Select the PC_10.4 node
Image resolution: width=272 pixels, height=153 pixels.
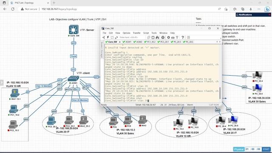(x=178, y=123)
